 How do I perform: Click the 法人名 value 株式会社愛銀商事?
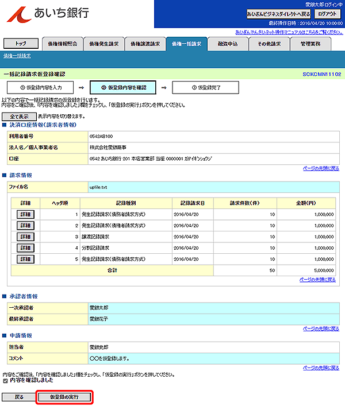click(x=108, y=148)
